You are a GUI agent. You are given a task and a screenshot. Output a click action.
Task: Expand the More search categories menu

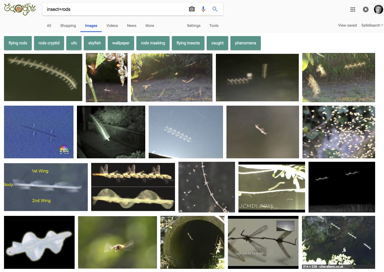[x=150, y=25]
